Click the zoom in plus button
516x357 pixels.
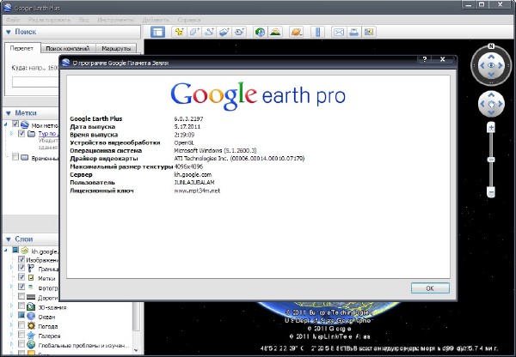click(491, 127)
